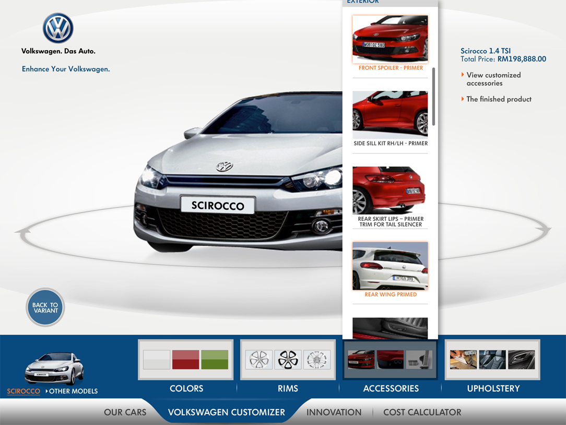The image size is (566, 425).
Task: Click the Back to Variant button
Action: 45,308
